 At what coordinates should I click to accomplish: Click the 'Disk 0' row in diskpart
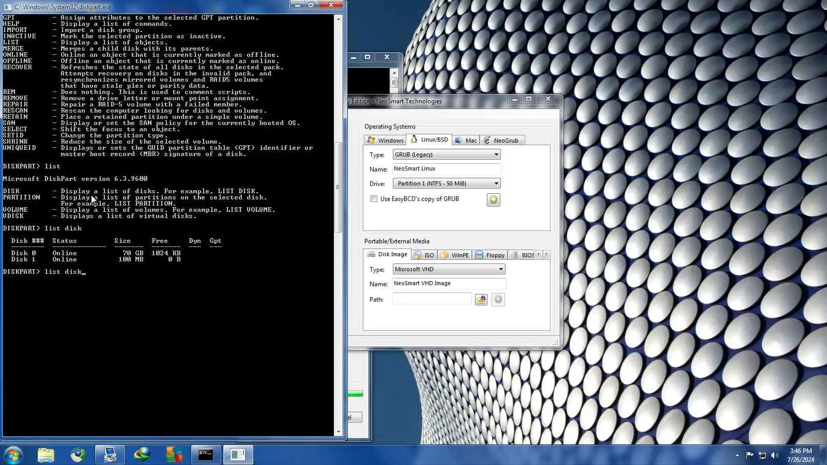point(96,253)
